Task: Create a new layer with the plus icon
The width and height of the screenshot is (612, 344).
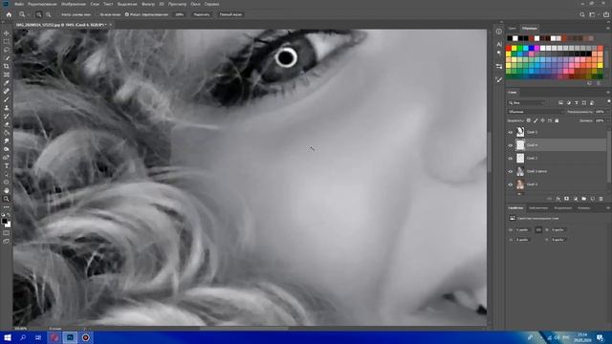Action: [593, 199]
